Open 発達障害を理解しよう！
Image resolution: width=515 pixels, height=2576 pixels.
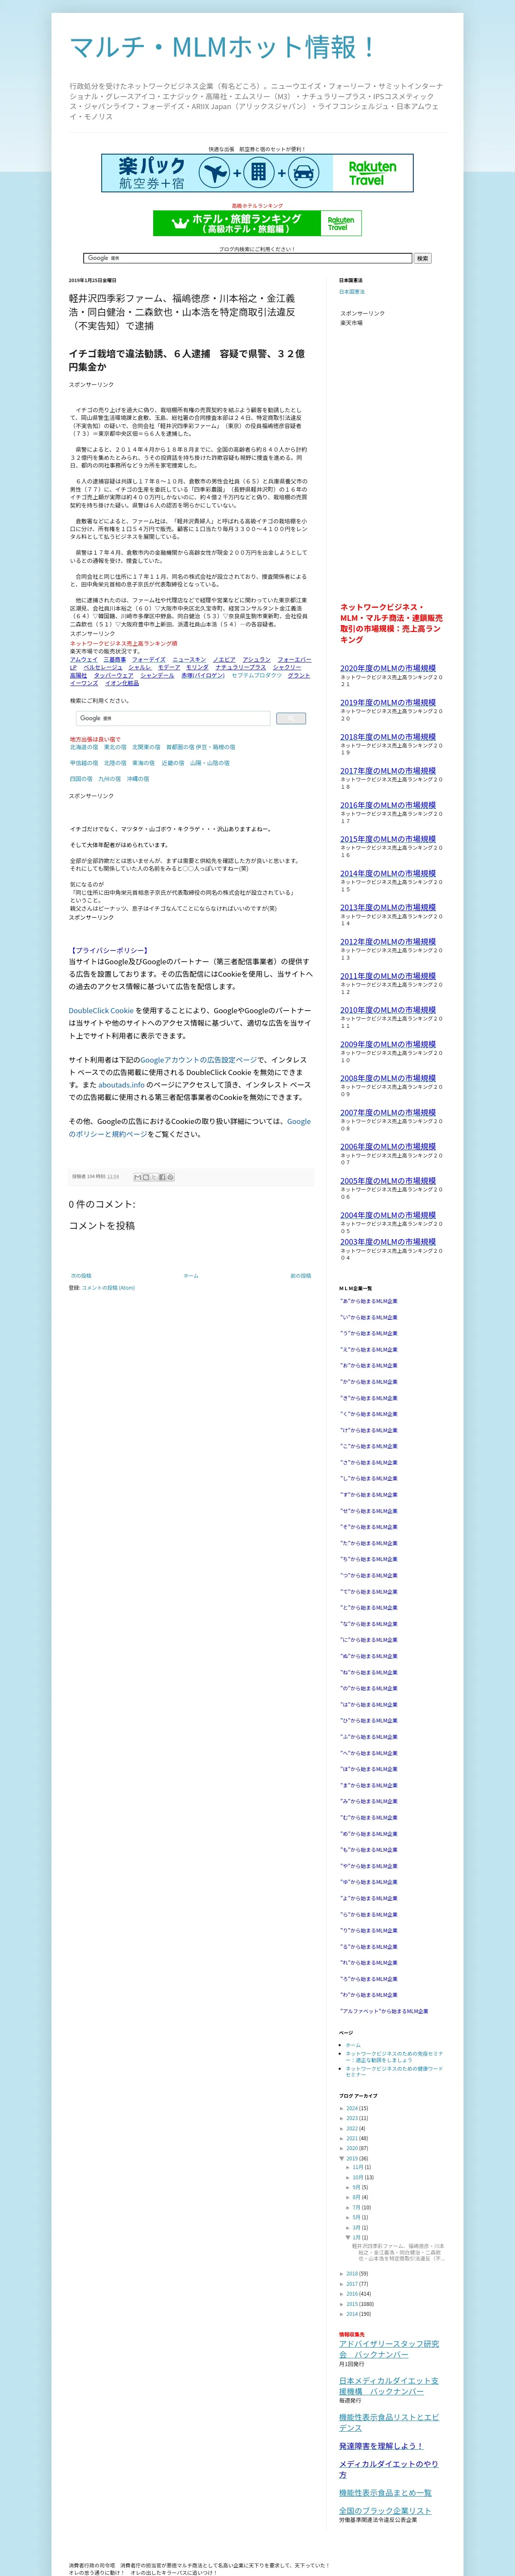pos(381,2446)
